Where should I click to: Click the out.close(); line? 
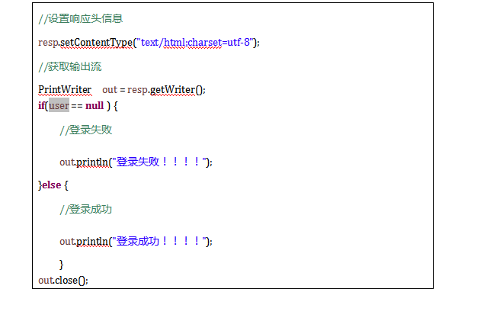(x=63, y=281)
